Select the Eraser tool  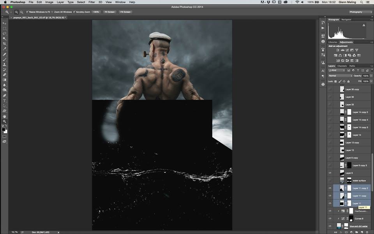[x=5, y=75]
